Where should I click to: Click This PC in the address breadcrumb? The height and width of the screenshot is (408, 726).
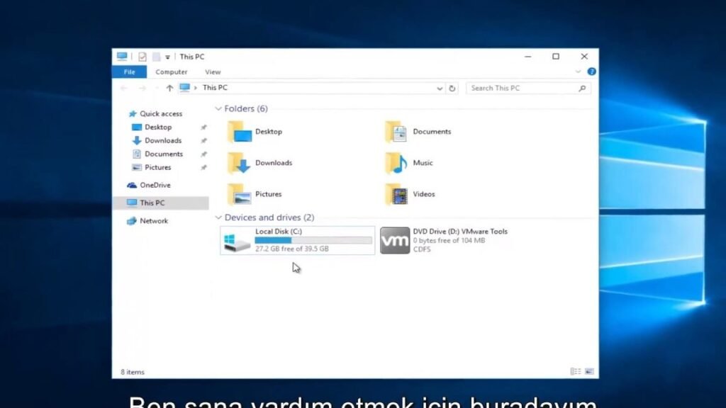tap(215, 87)
